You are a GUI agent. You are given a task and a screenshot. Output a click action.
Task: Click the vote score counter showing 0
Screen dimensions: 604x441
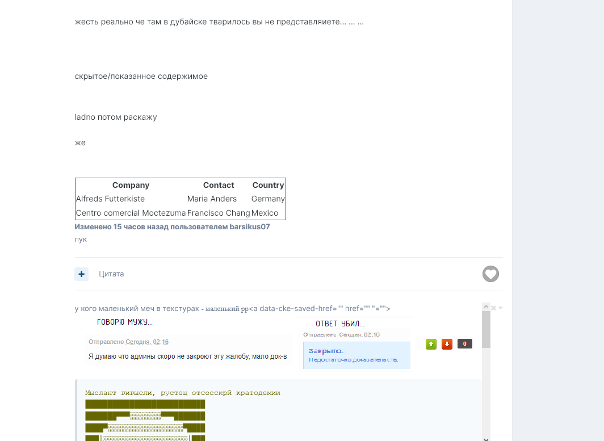pos(464,344)
